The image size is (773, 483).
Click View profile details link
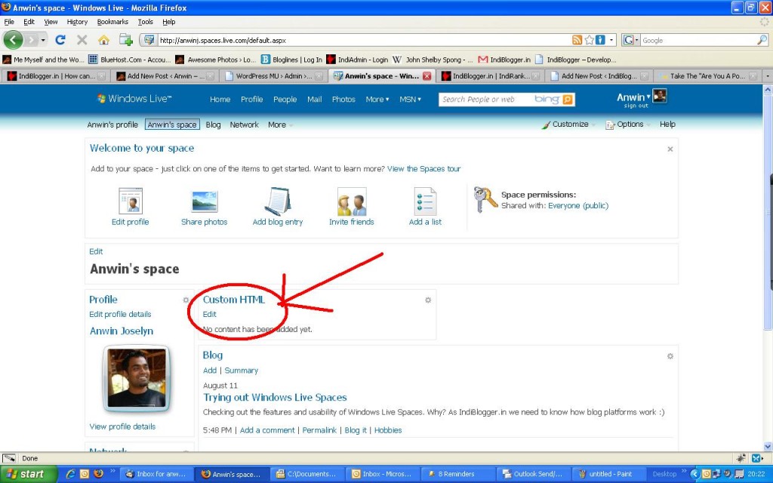coord(122,426)
